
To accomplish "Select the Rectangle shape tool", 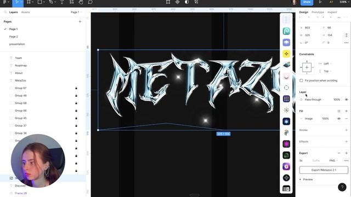I will pos(39,2).
